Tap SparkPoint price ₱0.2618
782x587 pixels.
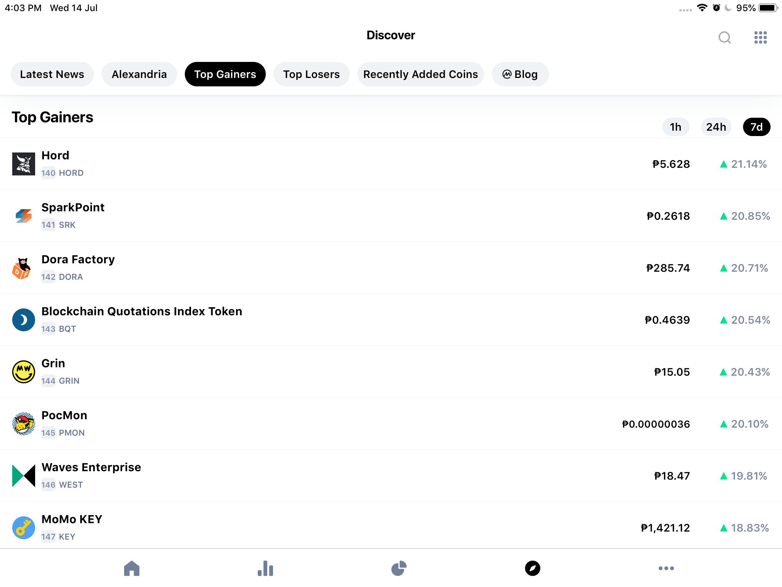pos(668,216)
